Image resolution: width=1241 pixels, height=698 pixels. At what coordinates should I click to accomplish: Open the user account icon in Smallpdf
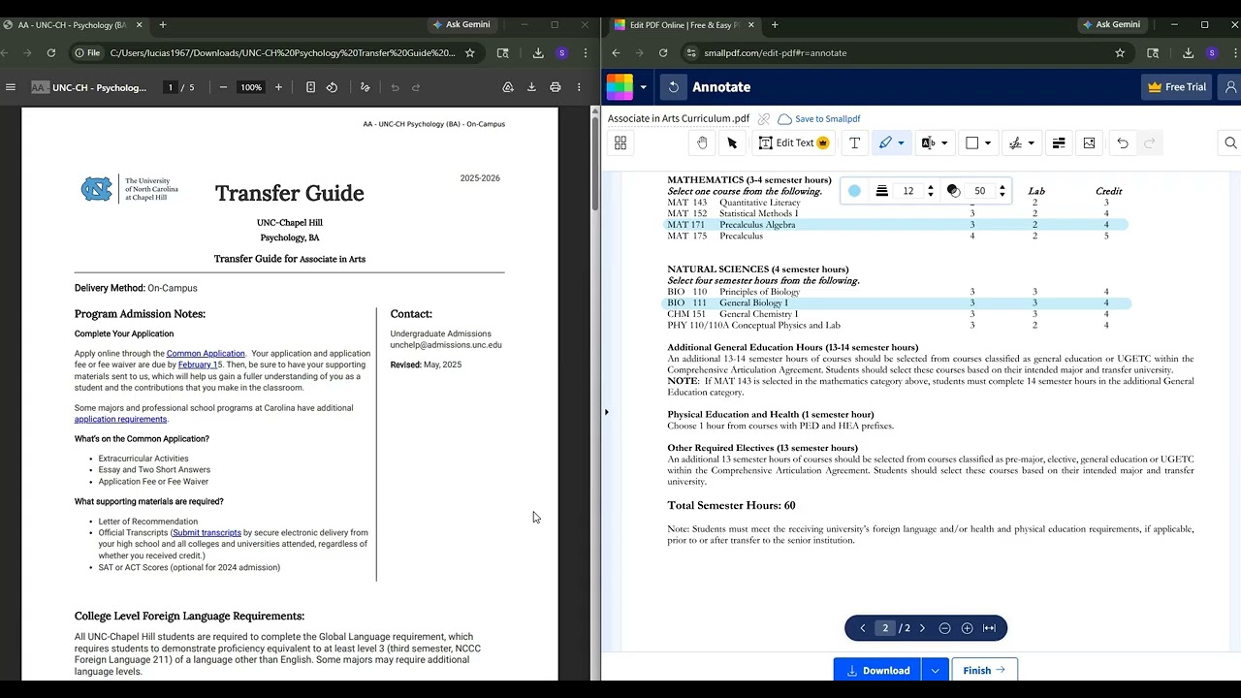coord(1230,87)
